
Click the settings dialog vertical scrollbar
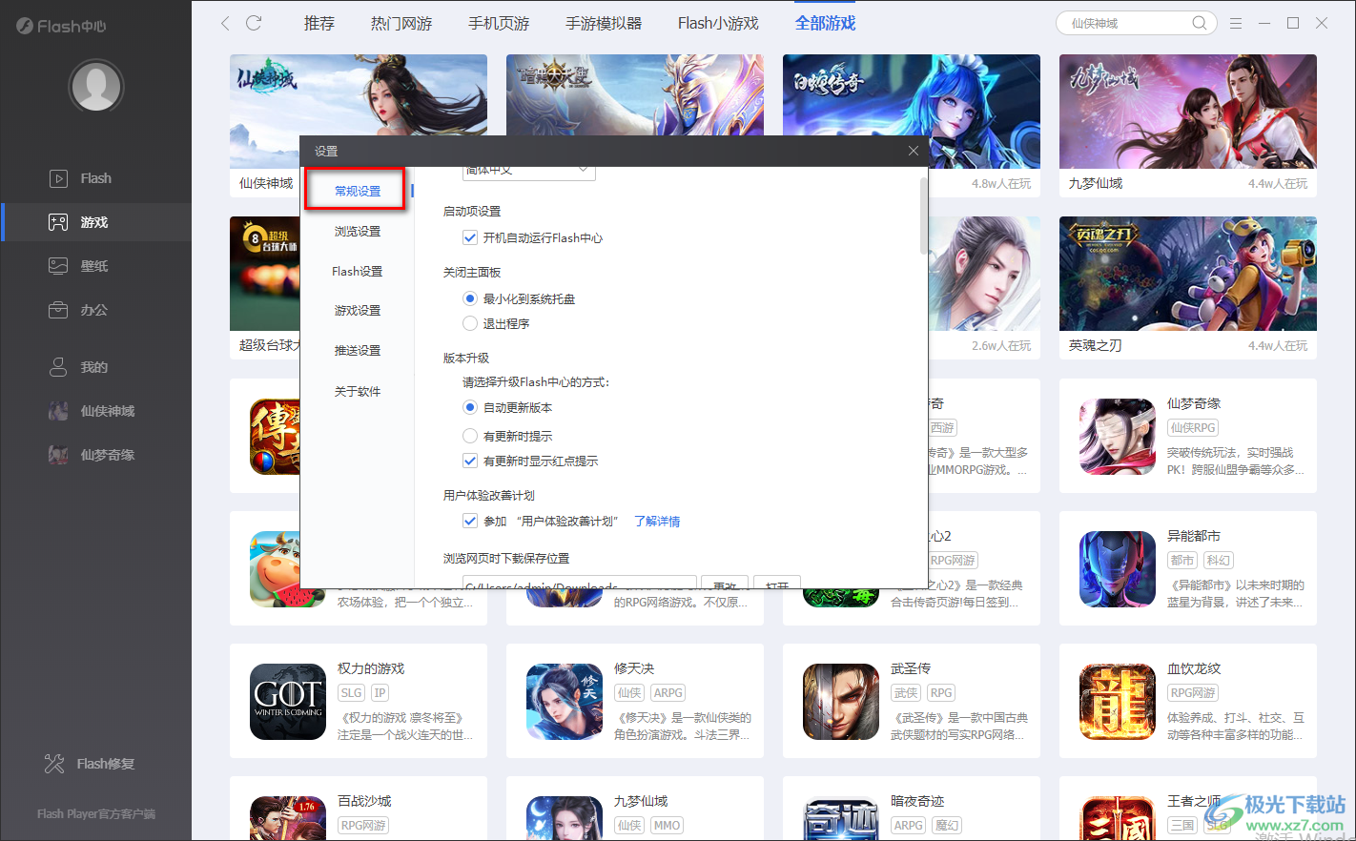[923, 215]
